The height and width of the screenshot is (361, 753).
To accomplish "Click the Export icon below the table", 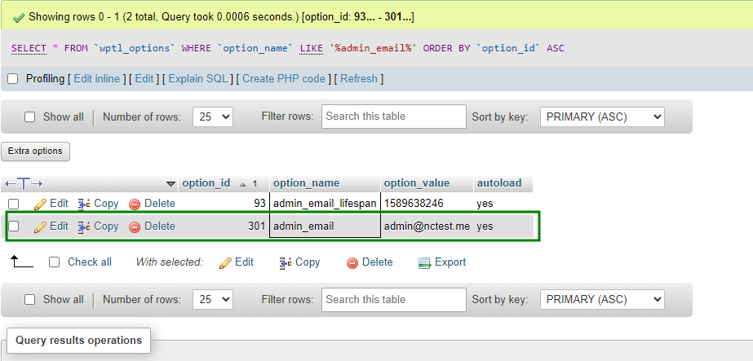I will [x=424, y=262].
